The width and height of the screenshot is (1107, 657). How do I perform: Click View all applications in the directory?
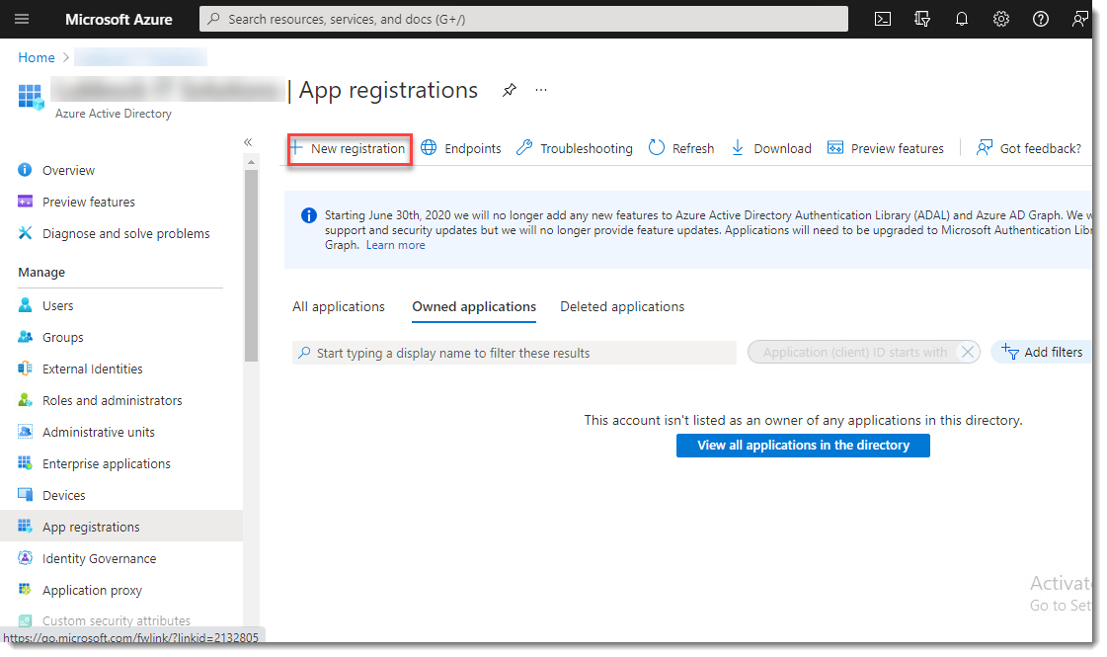803,445
